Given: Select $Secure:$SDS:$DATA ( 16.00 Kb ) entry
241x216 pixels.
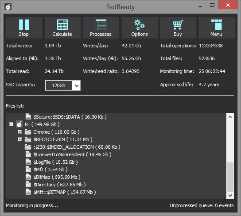Looking at the screenshot, I should [x=70, y=117].
